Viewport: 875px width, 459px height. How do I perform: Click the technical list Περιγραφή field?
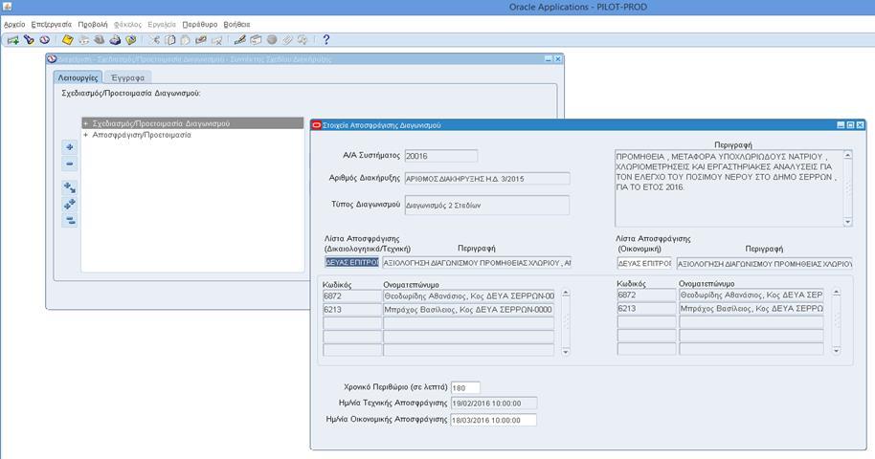click(477, 263)
